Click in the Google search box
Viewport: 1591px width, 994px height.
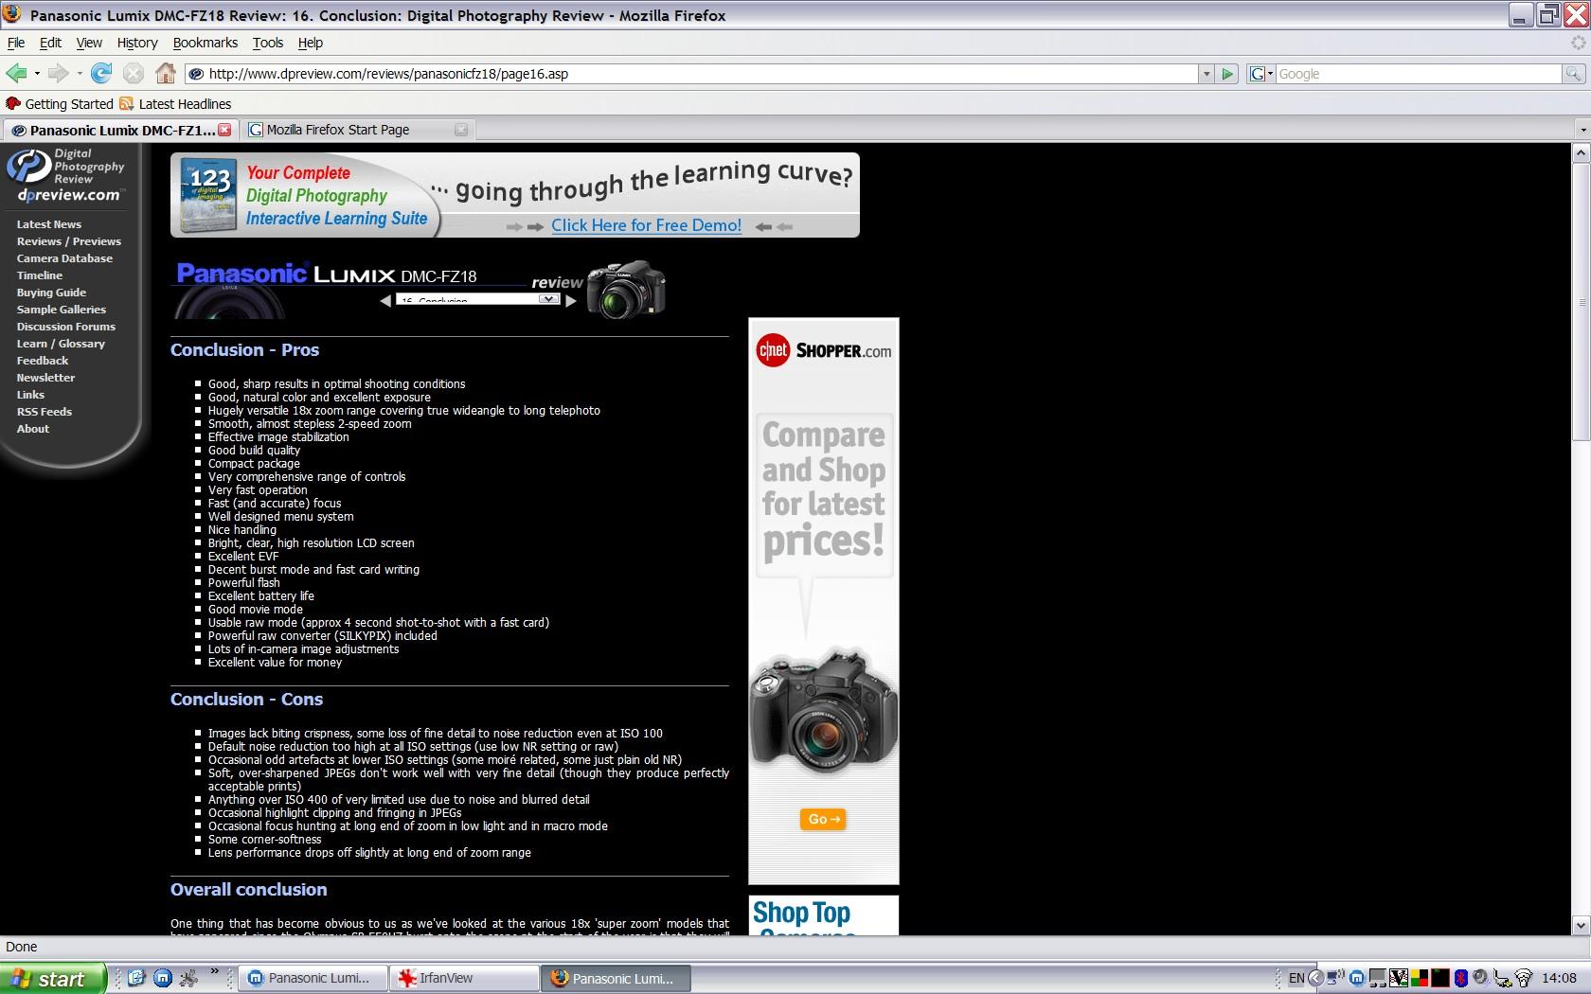coord(1419,74)
